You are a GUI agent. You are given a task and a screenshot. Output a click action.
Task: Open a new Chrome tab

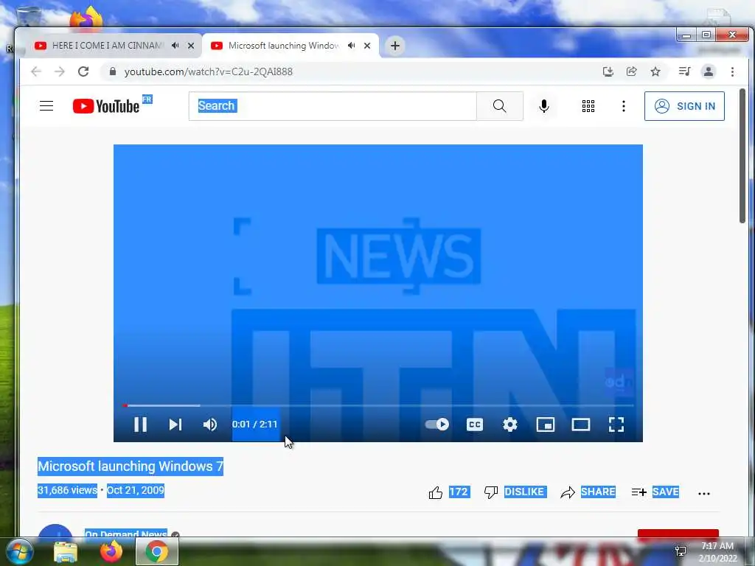point(395,46)
